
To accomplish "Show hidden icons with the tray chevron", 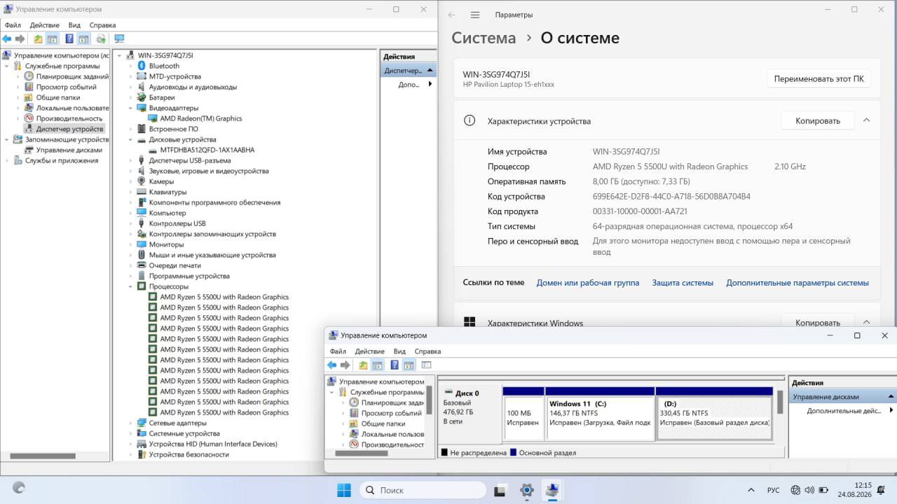I will [751, 490].
